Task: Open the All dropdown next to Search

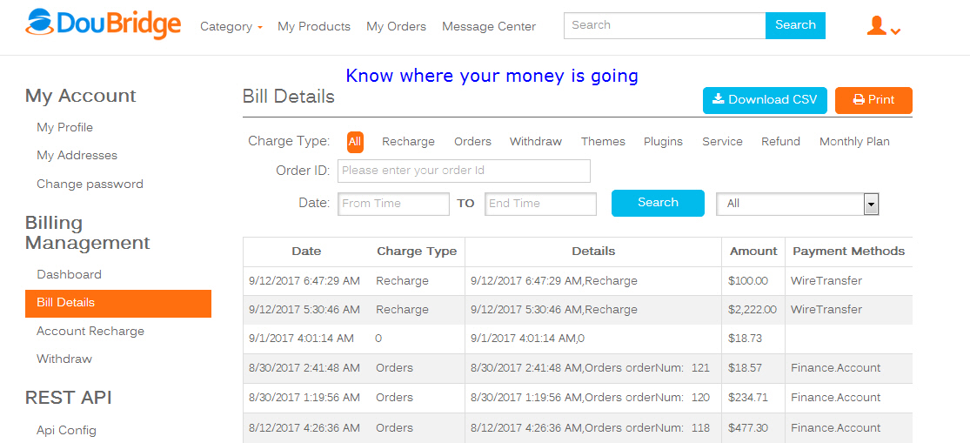Action: coord(798,204)
